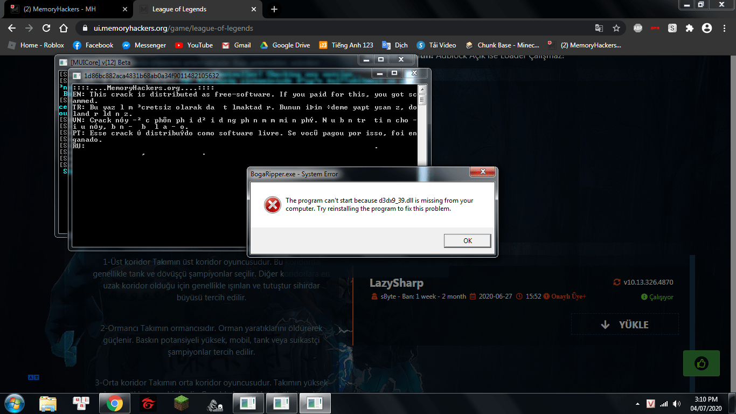The width and height of the screenshot is (736, 414).
Task: Click the 2020-06-27 date entry
Action: point(491,296)
